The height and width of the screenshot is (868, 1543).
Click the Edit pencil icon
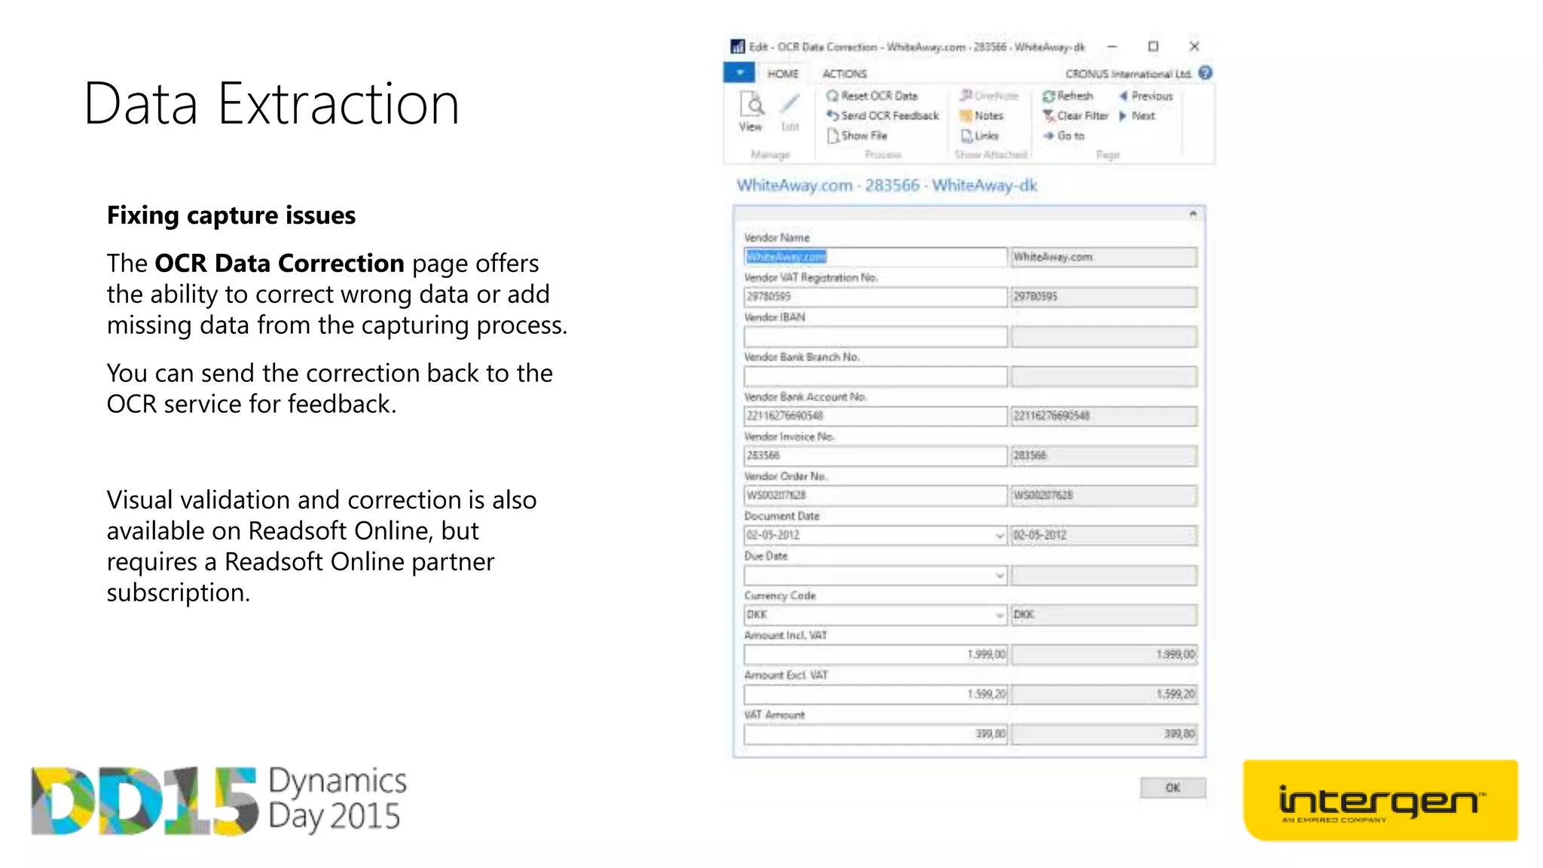click(x=790, y=111)
